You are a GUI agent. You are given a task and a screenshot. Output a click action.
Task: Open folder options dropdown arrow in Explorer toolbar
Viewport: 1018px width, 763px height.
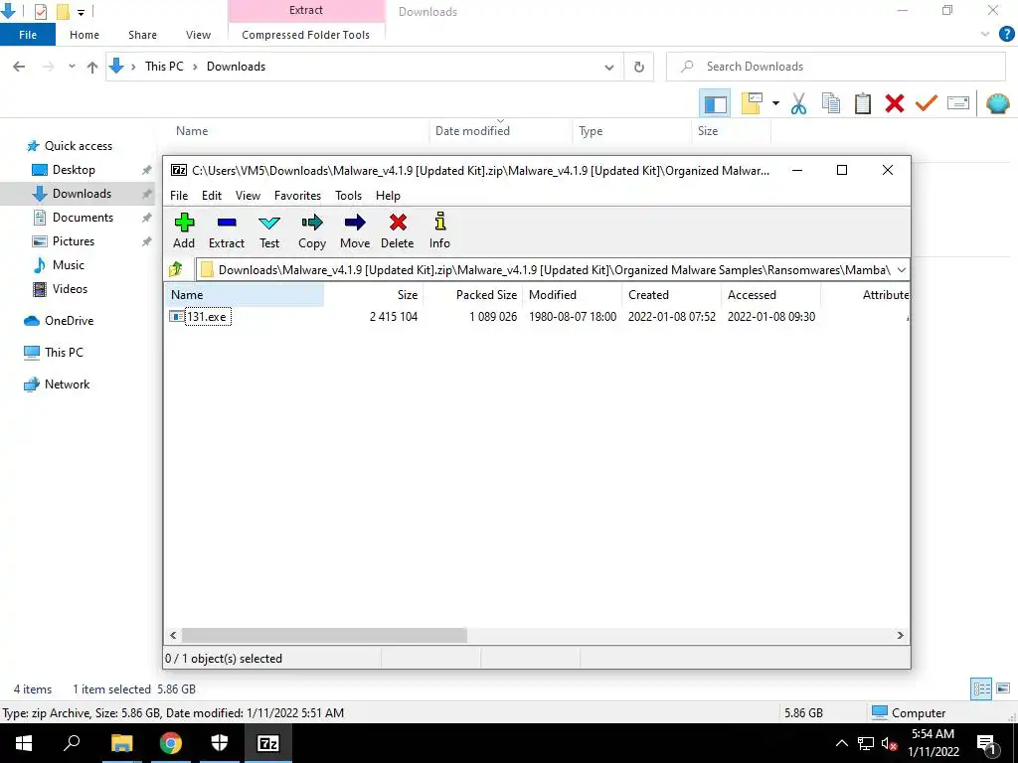[x=775, y=103]
